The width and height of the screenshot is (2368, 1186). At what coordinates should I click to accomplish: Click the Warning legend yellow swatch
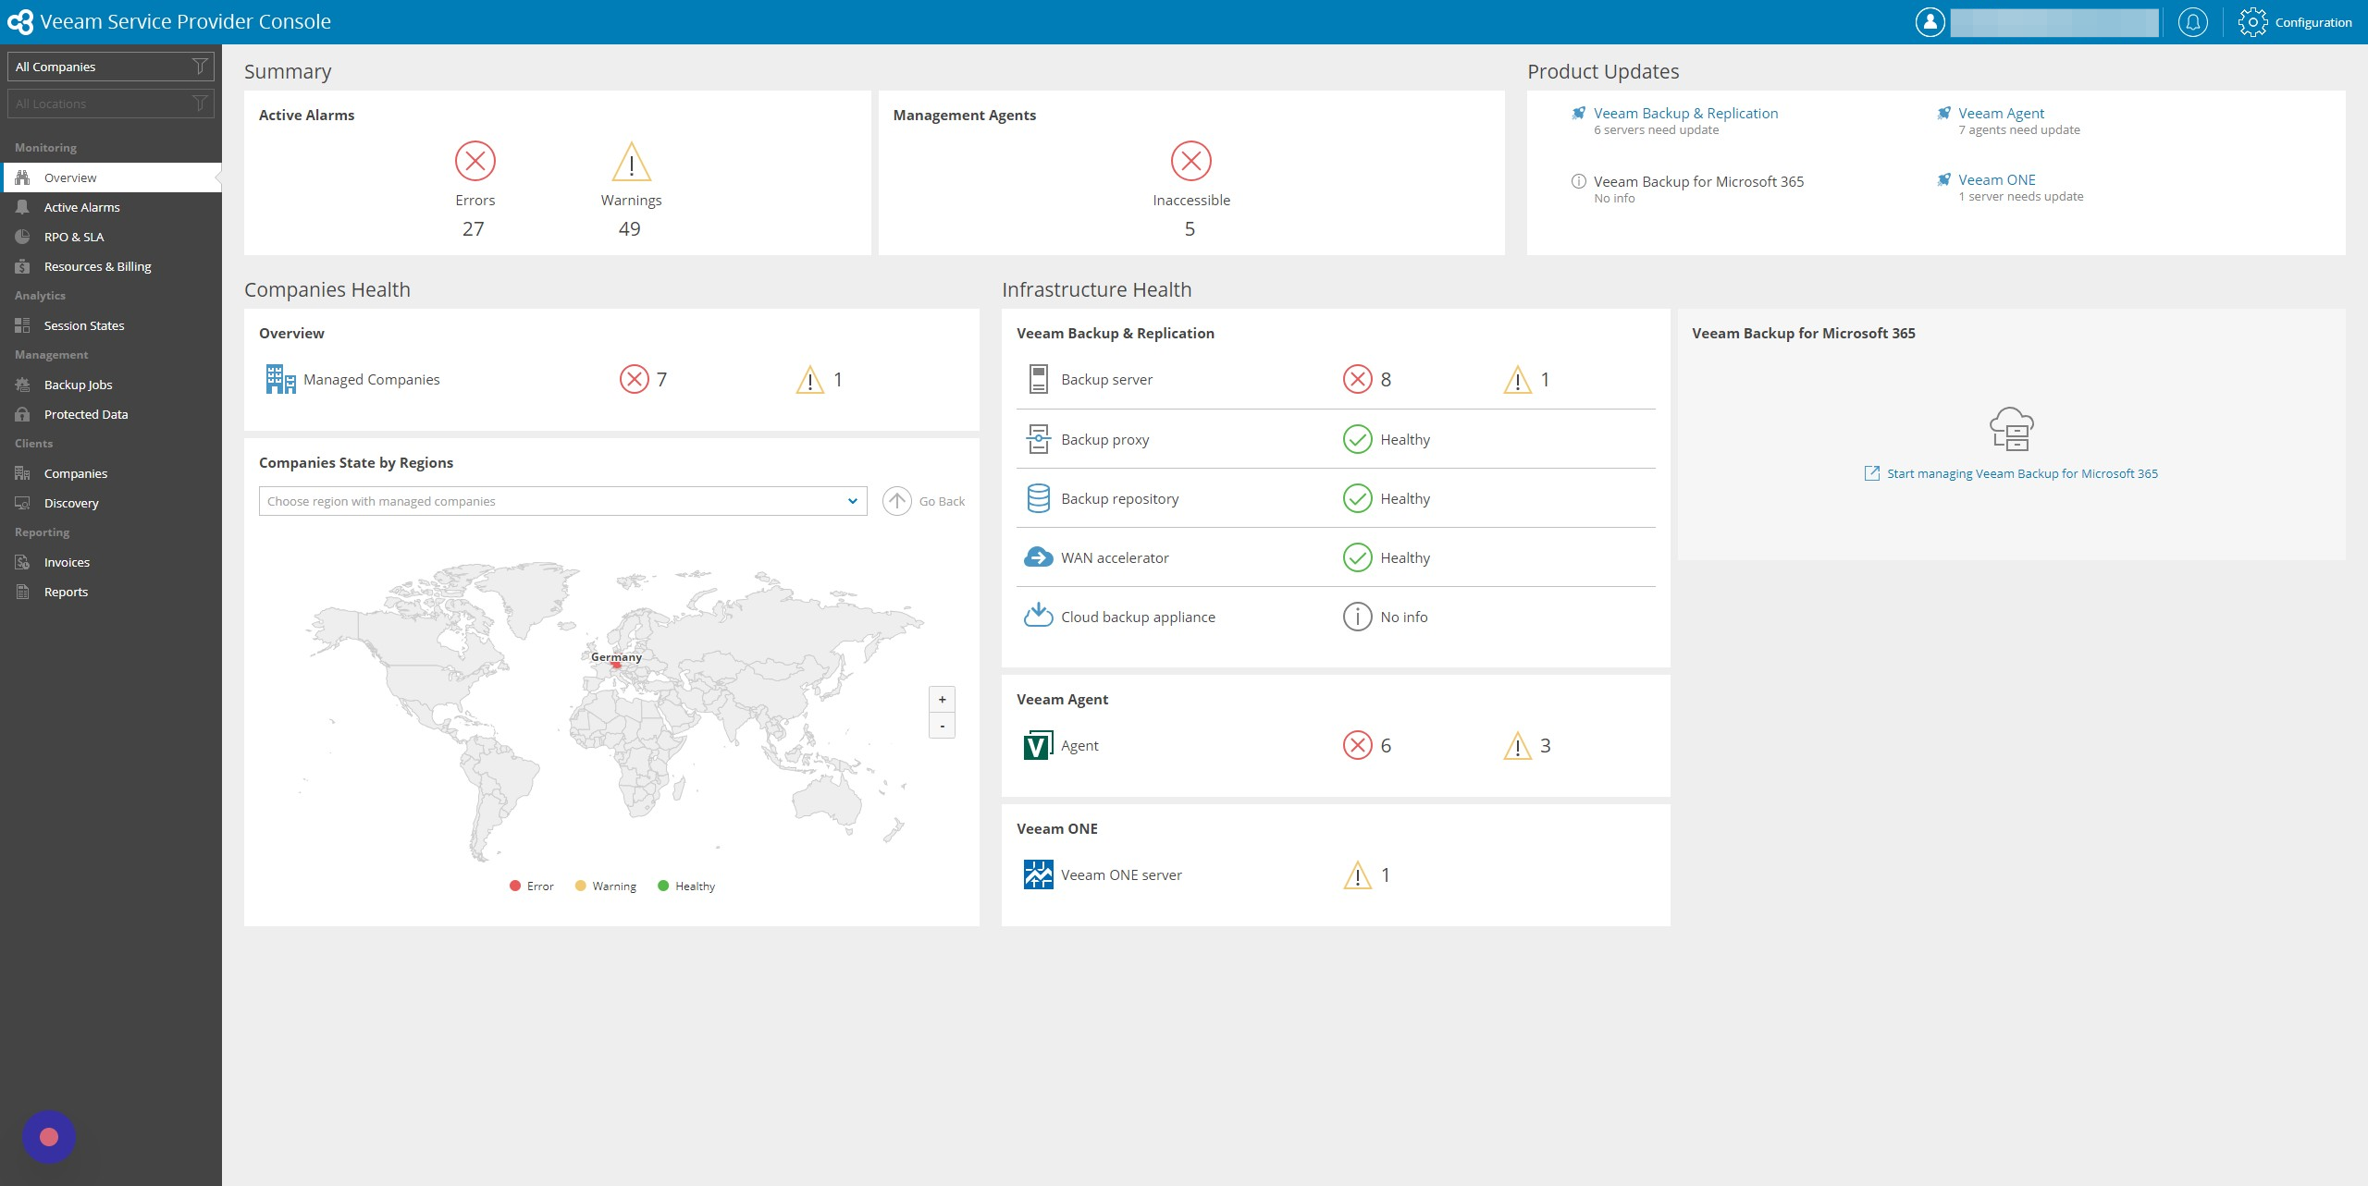pos(580,886)
